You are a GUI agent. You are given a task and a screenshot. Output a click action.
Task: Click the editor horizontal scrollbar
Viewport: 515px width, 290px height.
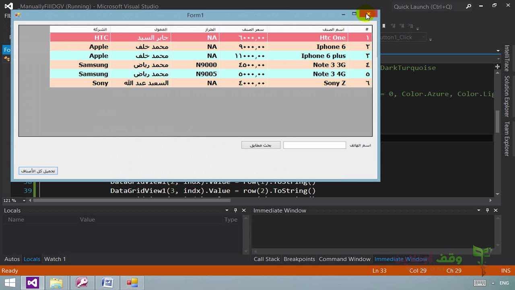[132, 200]
